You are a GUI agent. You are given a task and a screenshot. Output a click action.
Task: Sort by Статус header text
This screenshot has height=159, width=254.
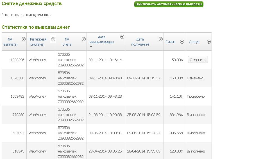(194, 42)
